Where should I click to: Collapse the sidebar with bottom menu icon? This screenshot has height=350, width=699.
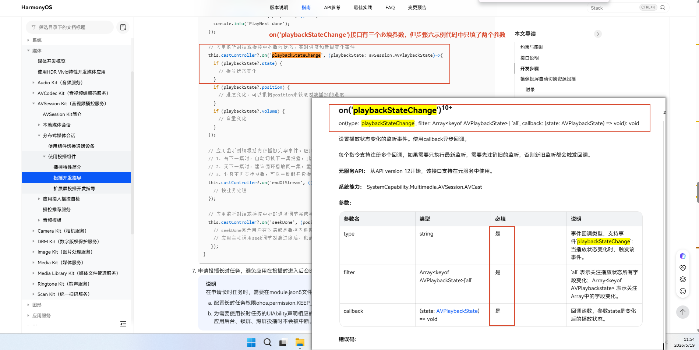click(123, 324)
